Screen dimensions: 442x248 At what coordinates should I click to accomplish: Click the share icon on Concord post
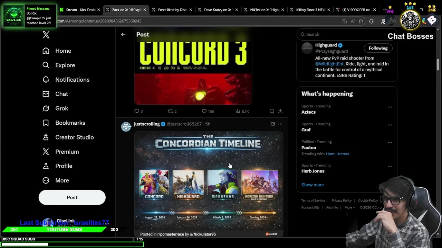tap(280, 111)
